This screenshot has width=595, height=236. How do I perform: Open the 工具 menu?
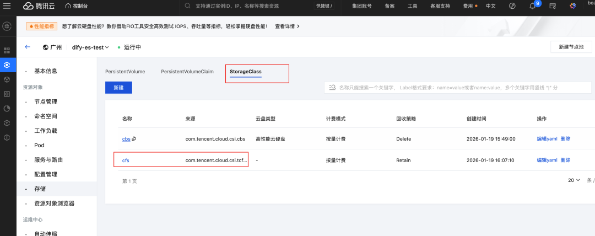click(412, 6)
